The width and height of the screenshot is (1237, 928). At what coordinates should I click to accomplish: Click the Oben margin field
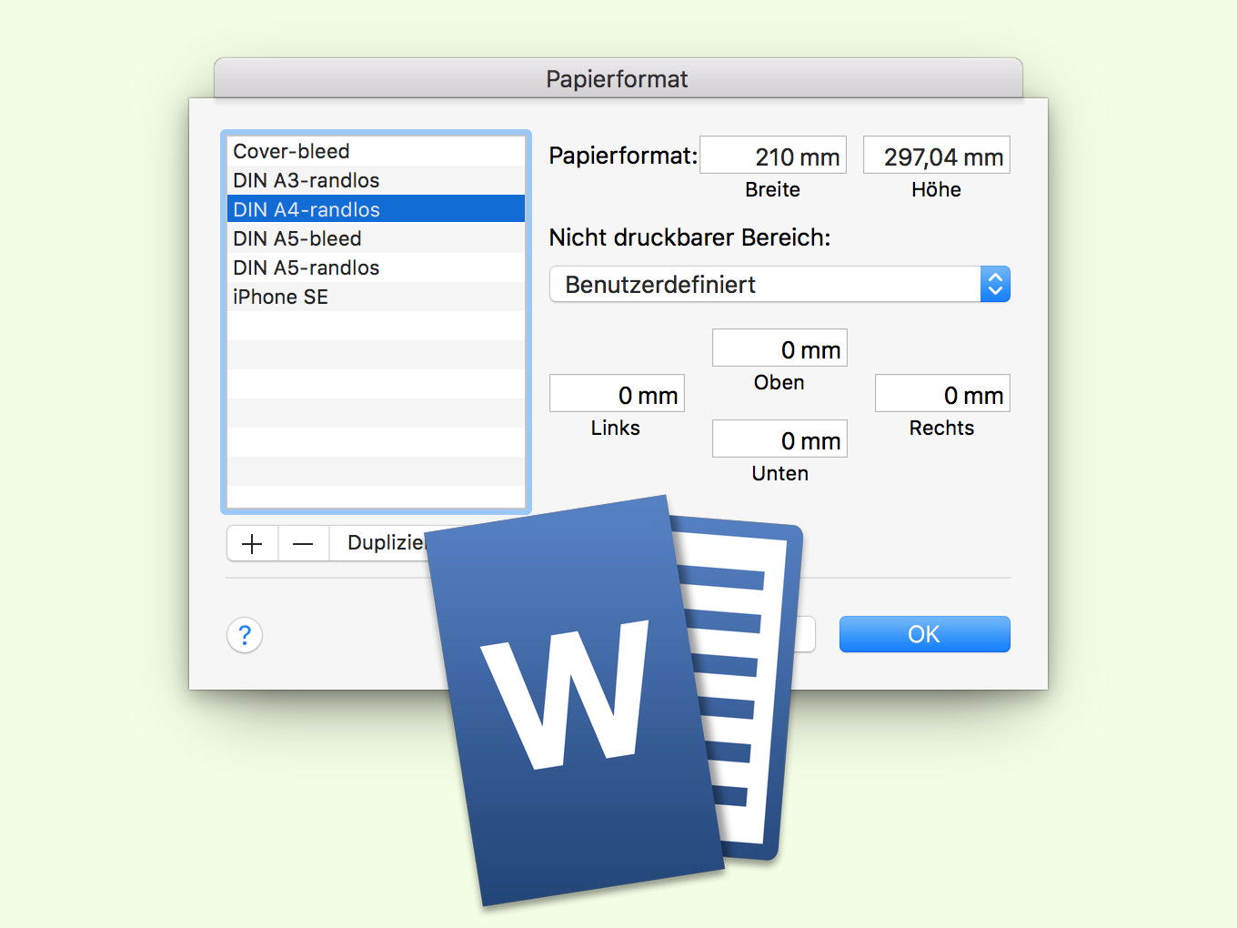779,348
